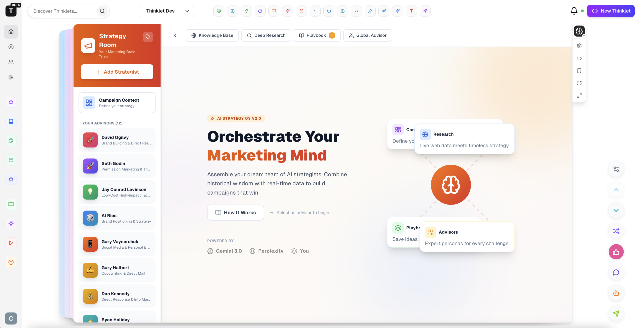The image size is (639, 328).
Task: Select the red T text icon in the toolbar
Action: (x=411, y=11)
